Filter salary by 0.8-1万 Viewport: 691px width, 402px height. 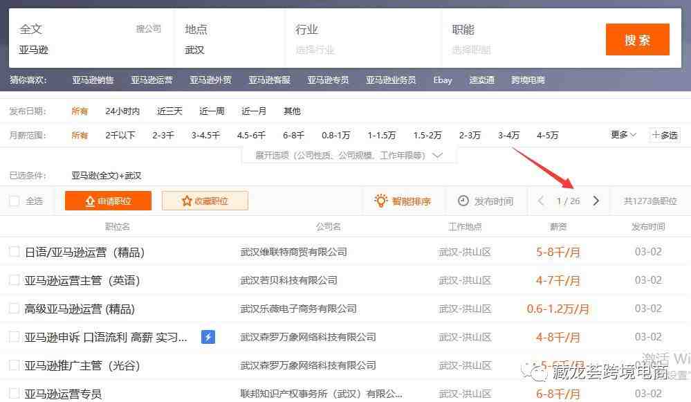pyautogui.click(x=335, y=136)
